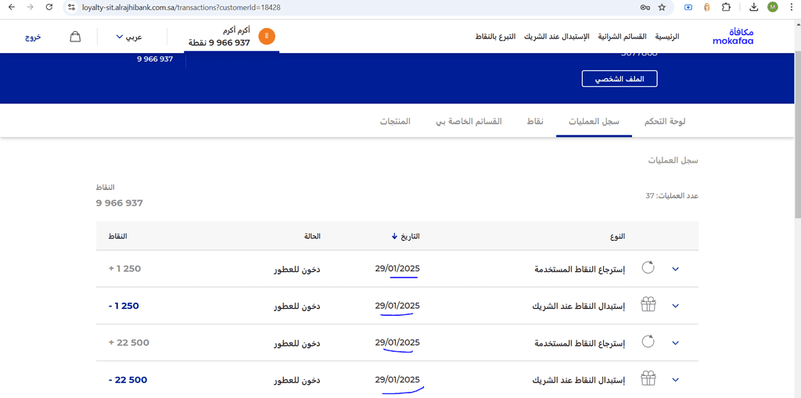Click the النقاط column header in table
The image size is (801, 398).
(x=117, y=237)
